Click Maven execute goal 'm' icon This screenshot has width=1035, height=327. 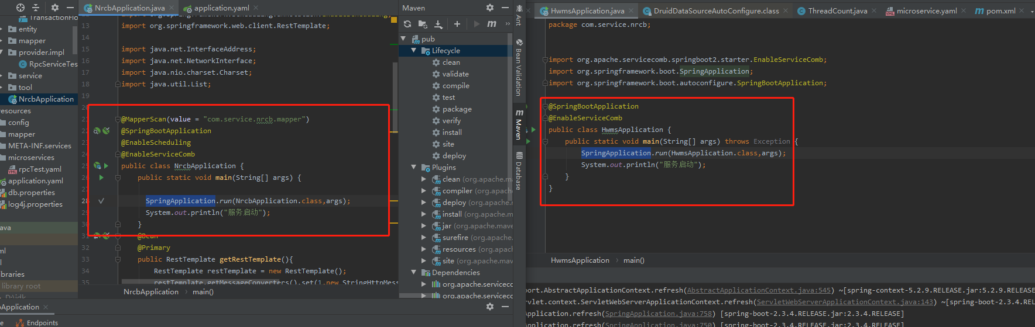pos(492,24)
